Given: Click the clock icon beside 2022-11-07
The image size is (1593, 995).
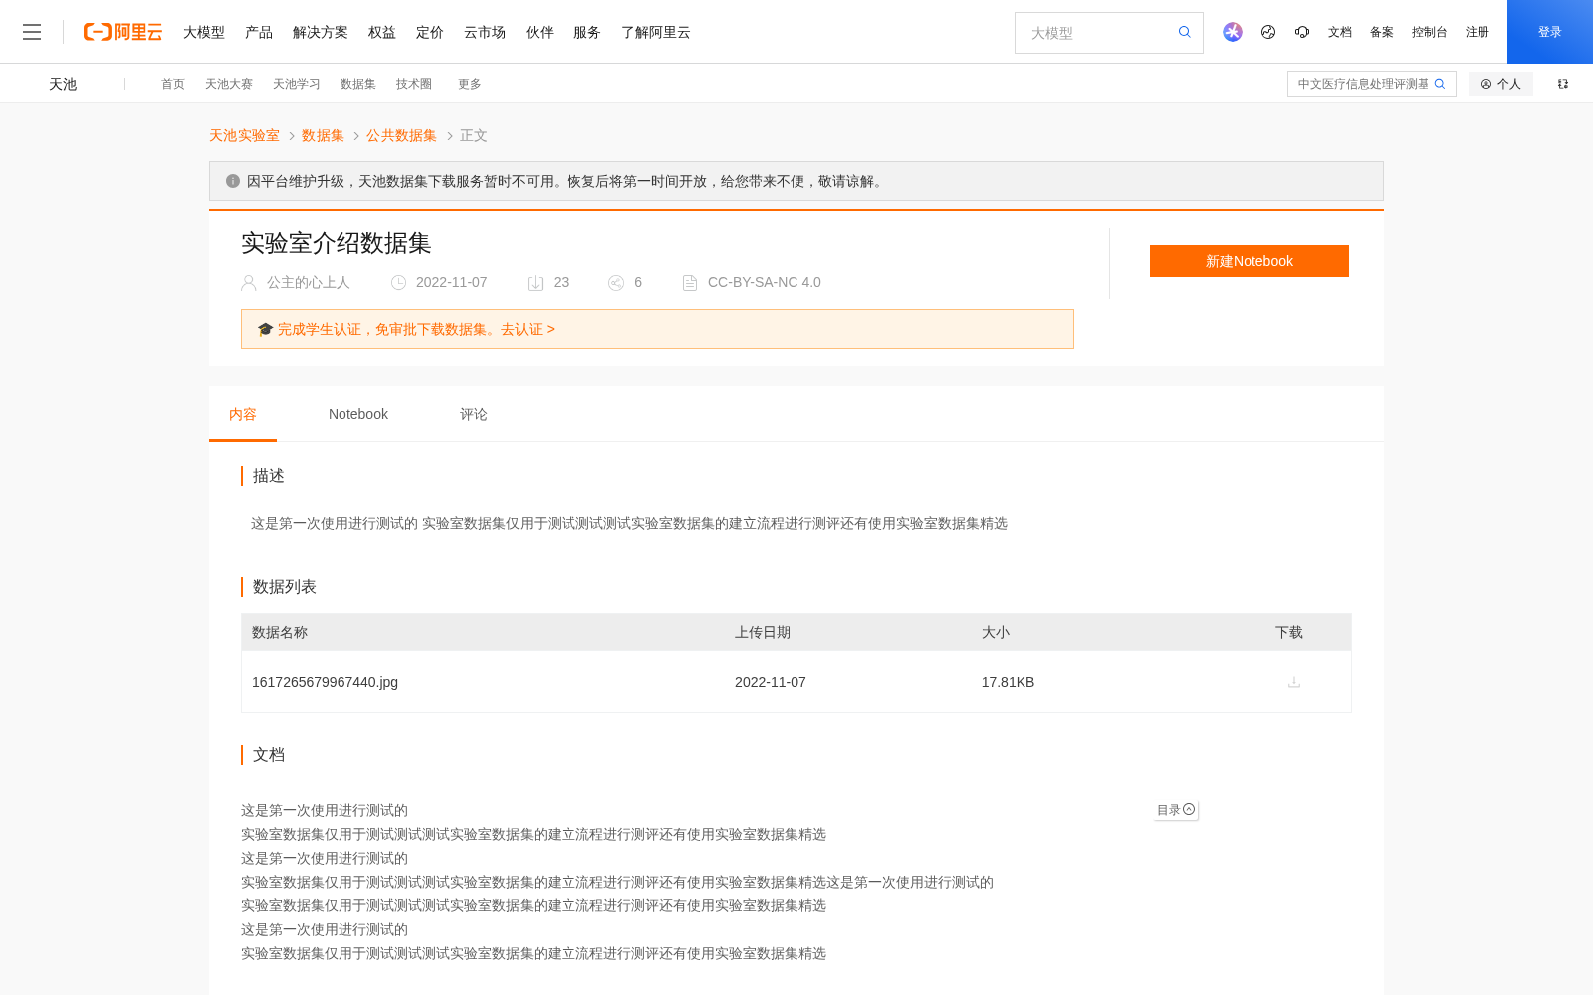Looking at the screenshot, I should coord(398,283).
